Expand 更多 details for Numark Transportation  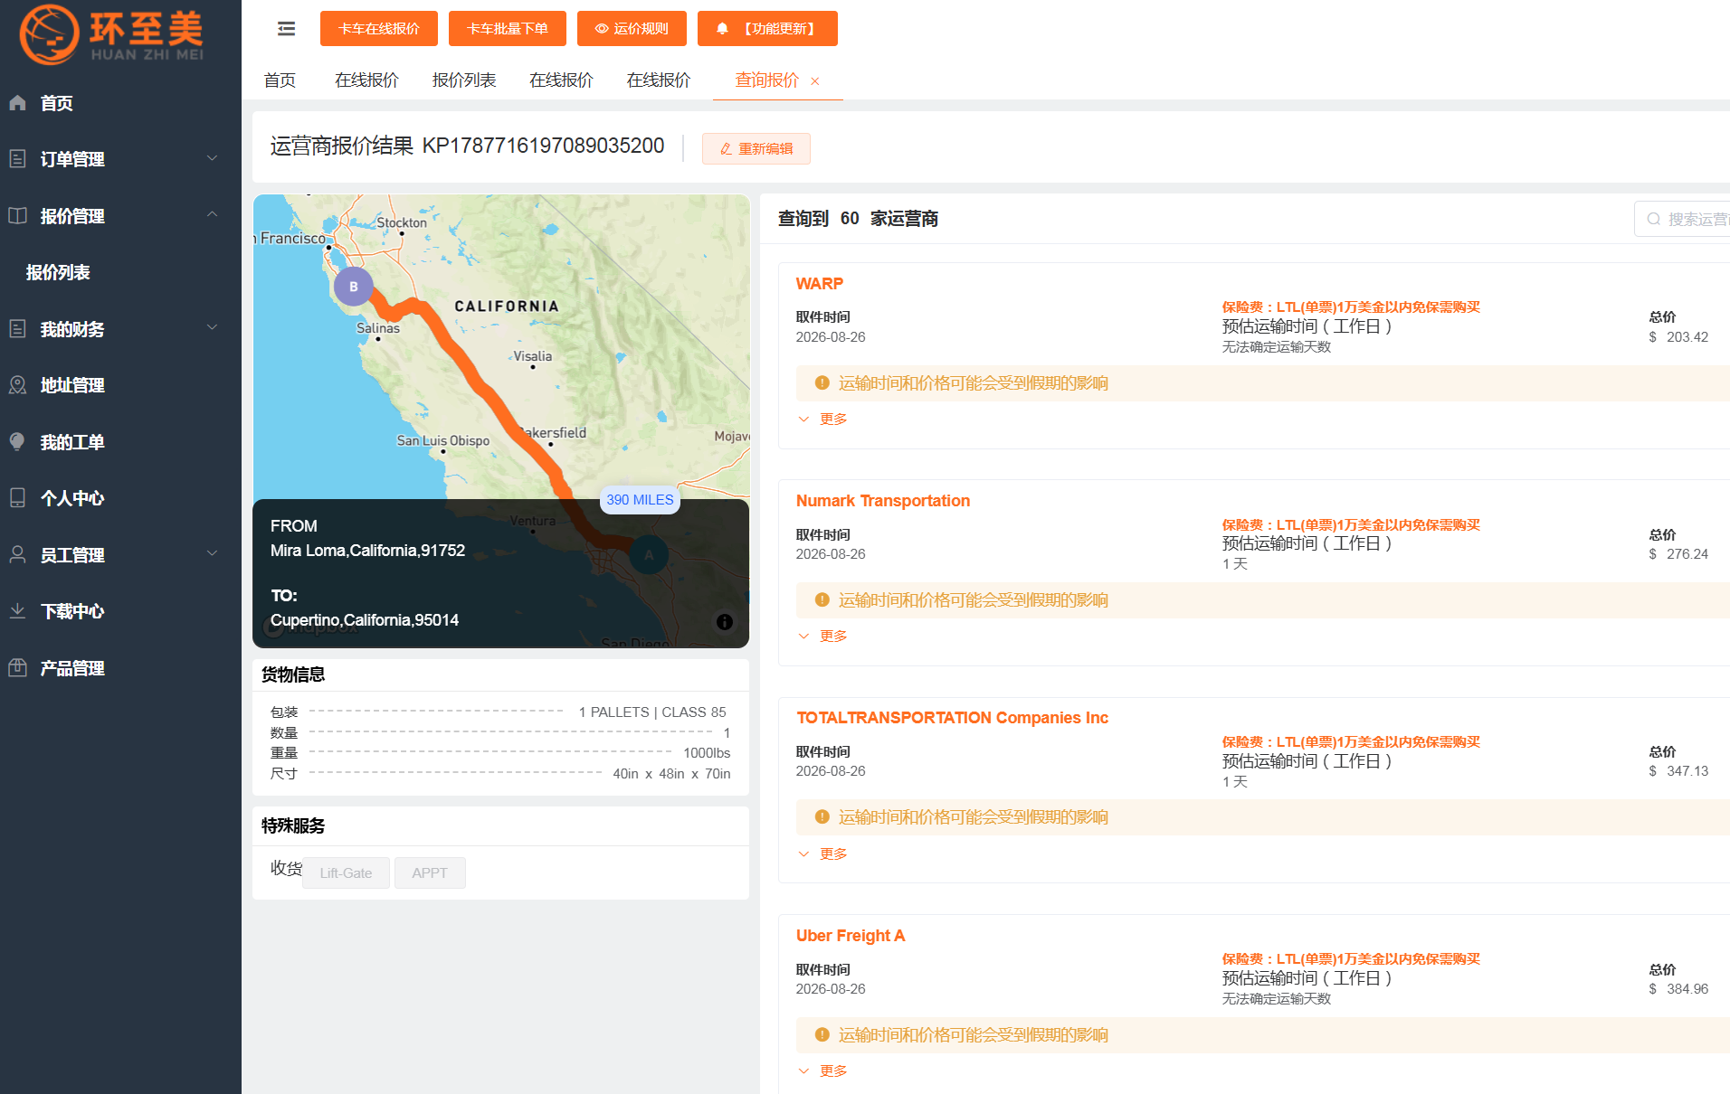823,637
